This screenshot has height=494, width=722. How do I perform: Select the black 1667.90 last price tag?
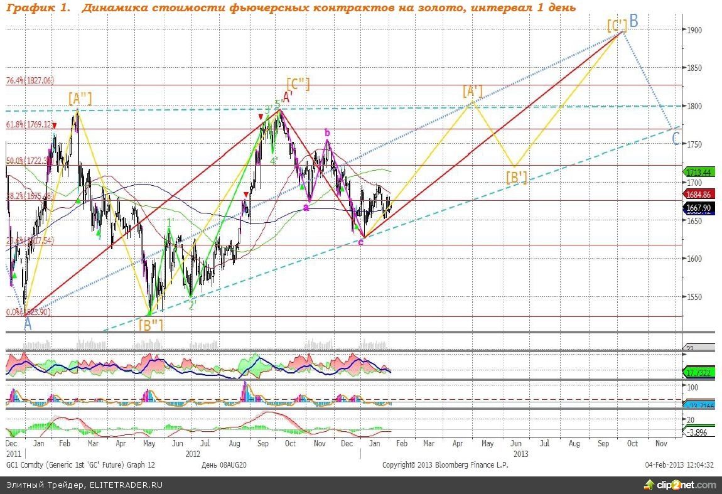coord(698,208)
